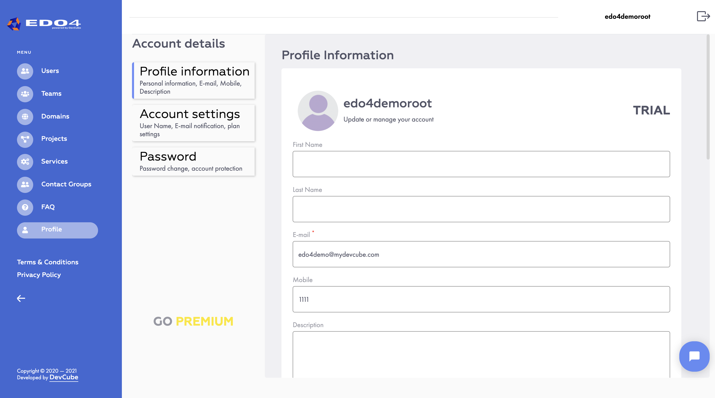Select the Profile information tab
Screen dimensions: 715x398
tap(194, 81)
